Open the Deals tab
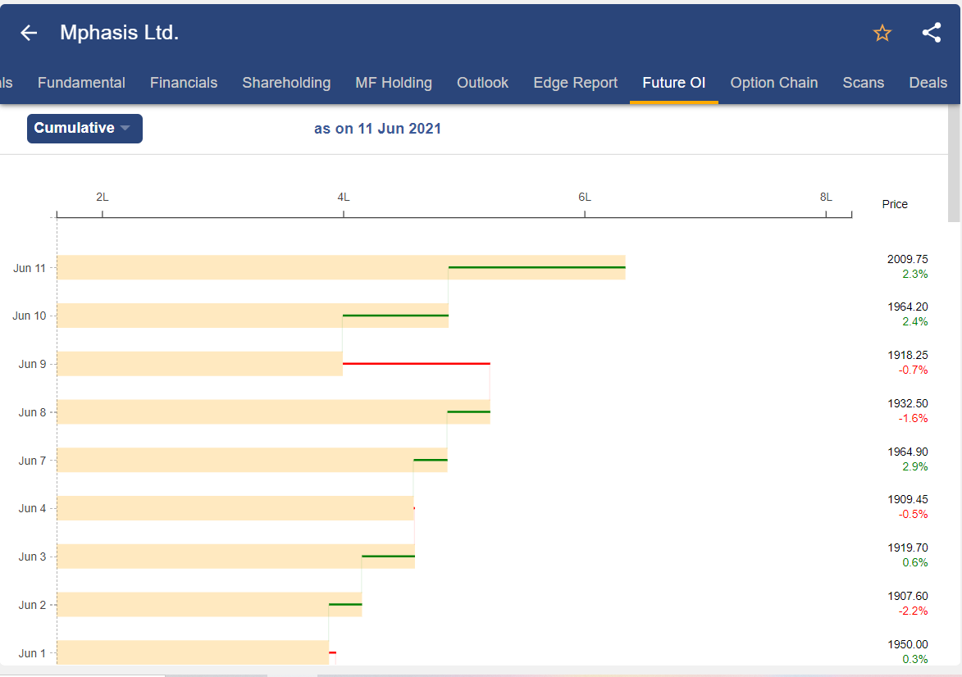This screenshot has height=677, width=962. pyautogui.click(x=928, y=83)
